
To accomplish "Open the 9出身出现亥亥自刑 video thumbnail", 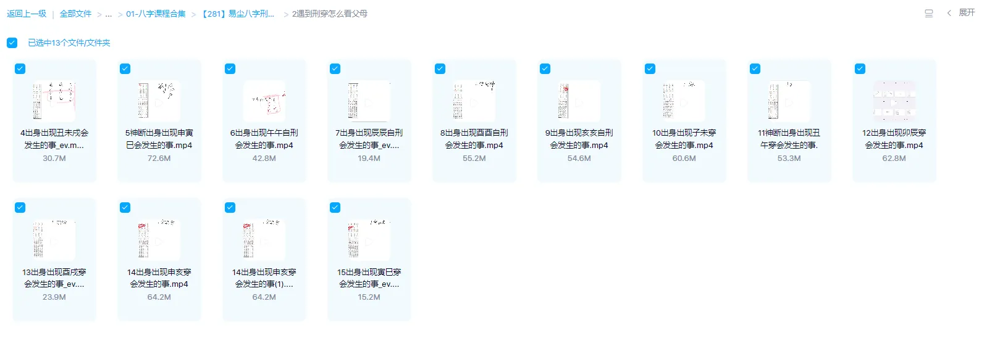I will [x=579, y=101].
